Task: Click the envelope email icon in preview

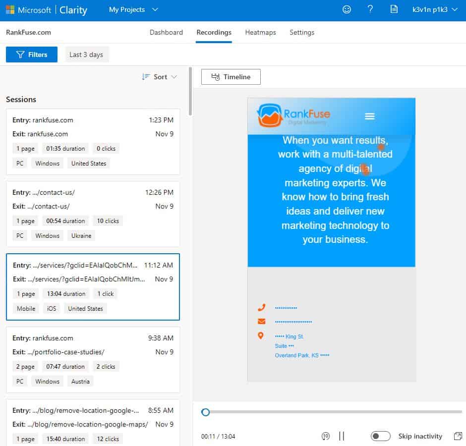Action: coord(262,321)
